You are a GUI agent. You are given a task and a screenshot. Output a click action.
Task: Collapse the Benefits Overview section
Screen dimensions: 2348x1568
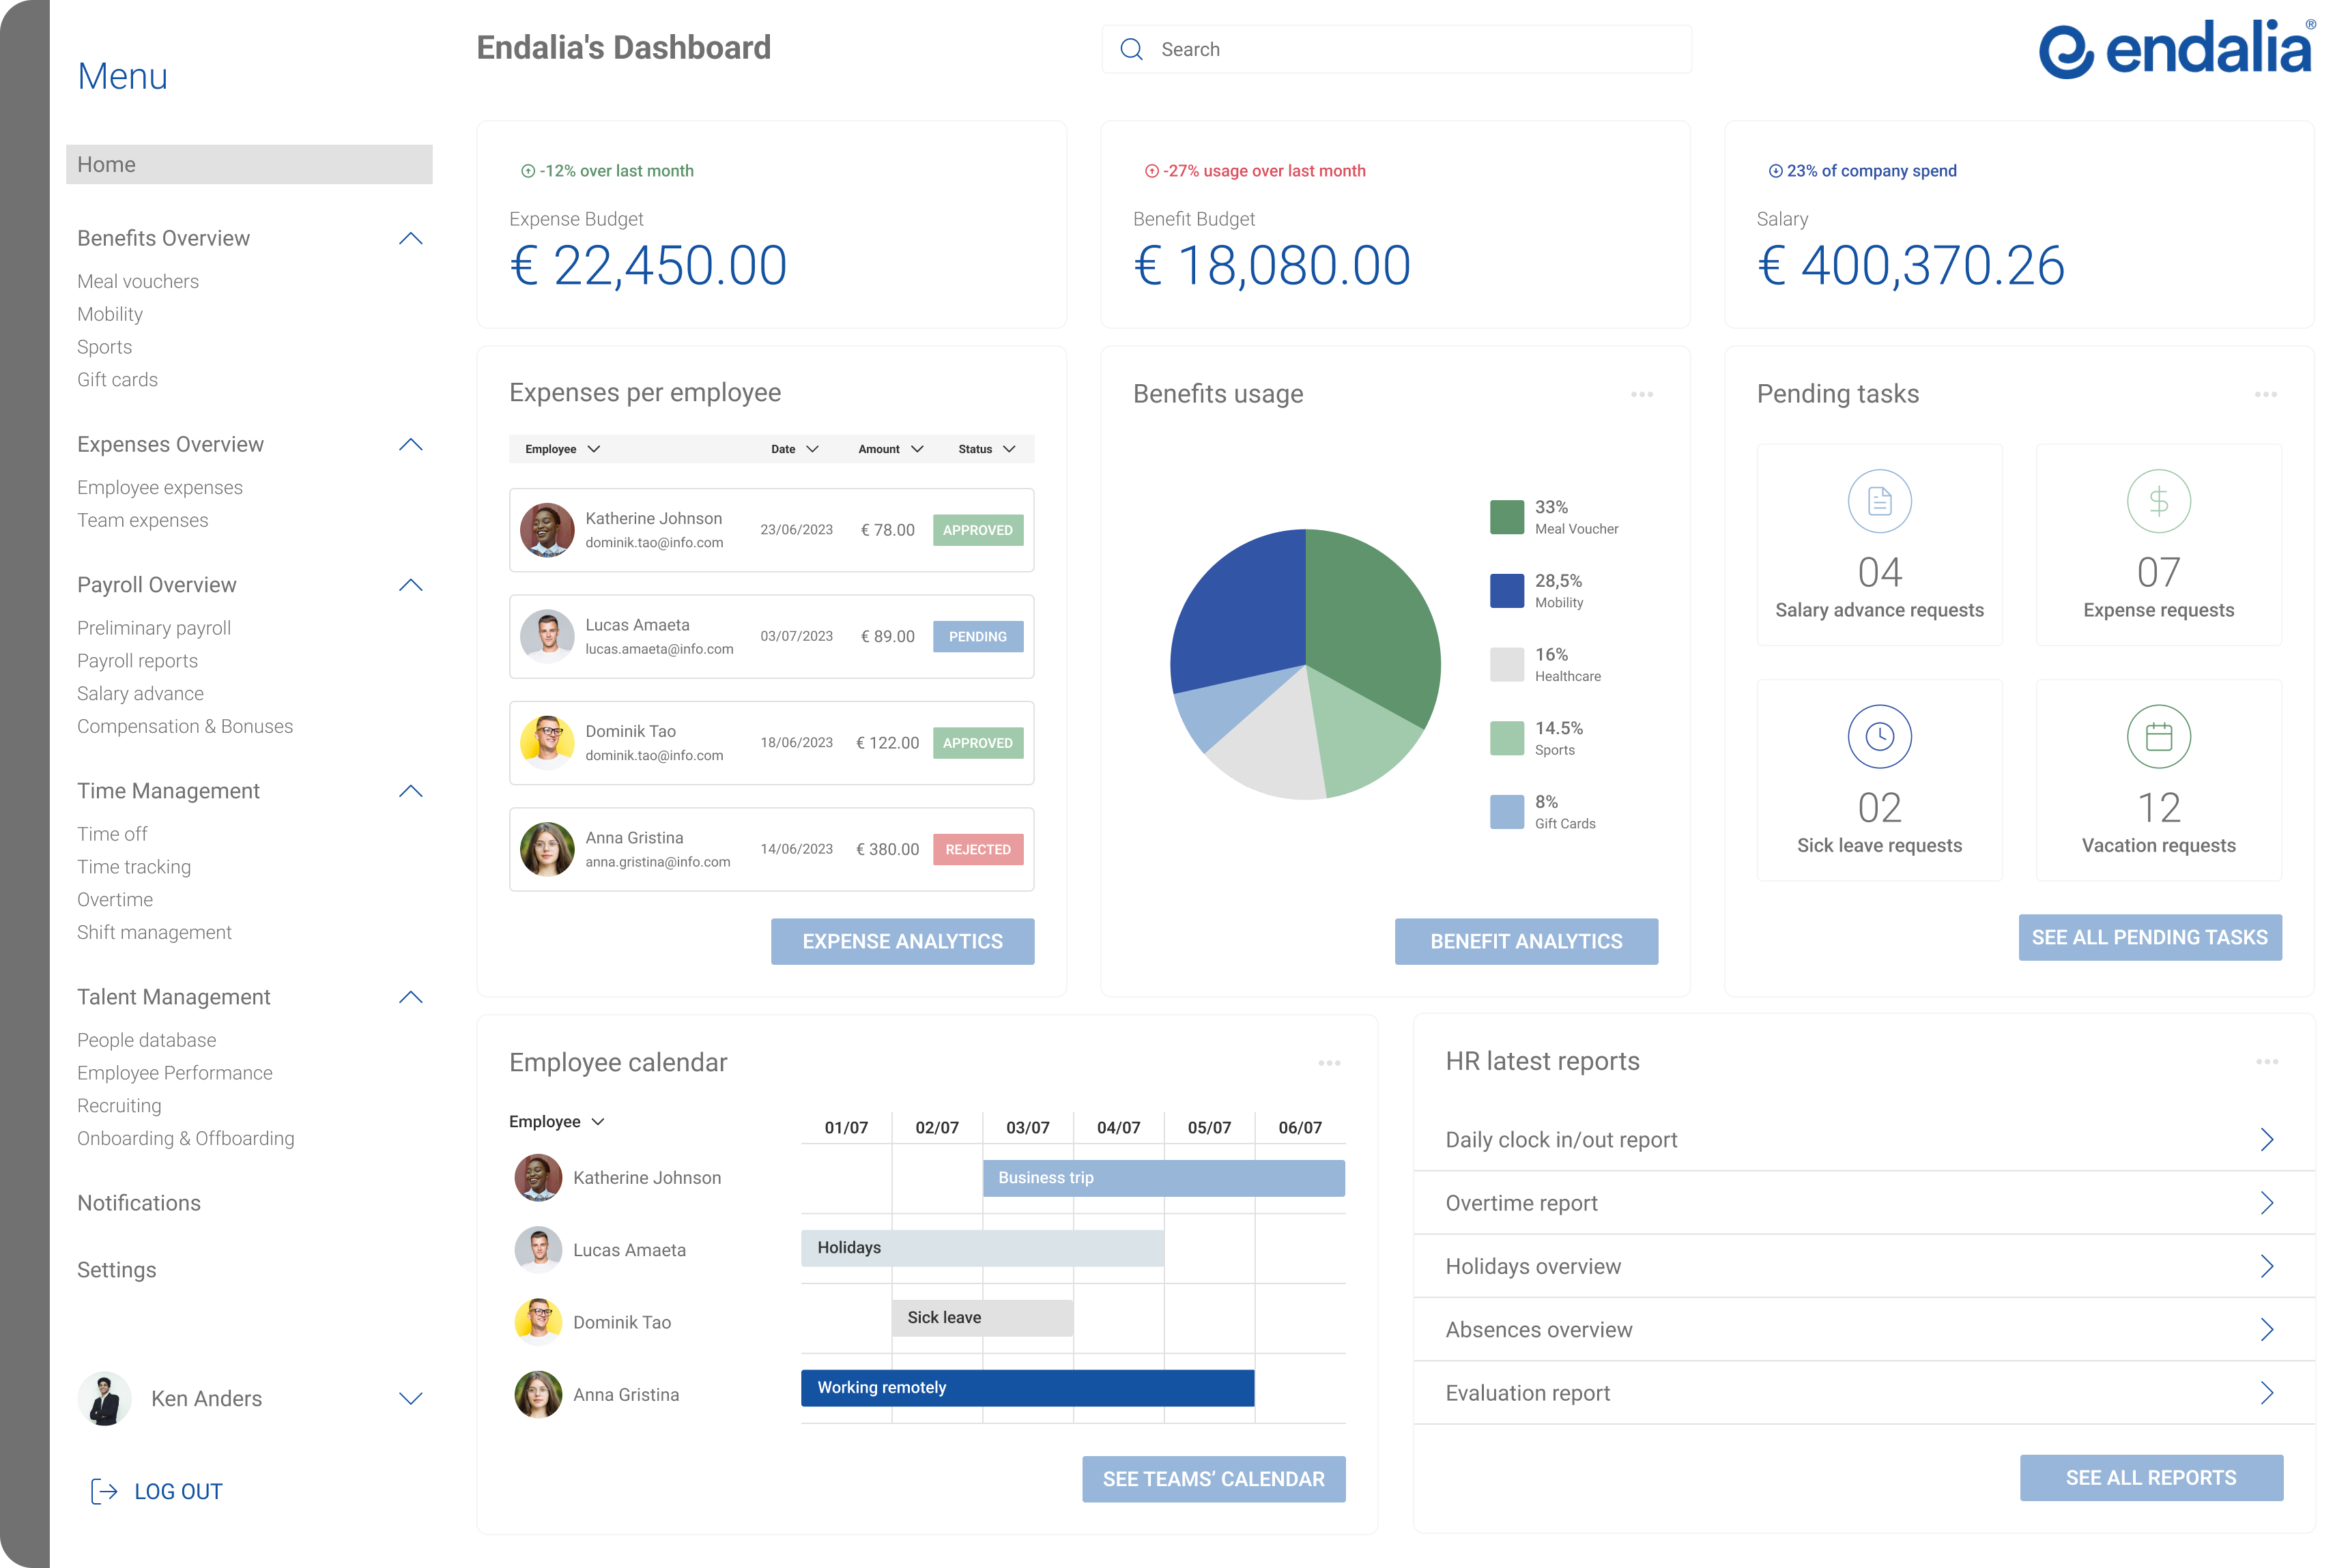point(410,238)
